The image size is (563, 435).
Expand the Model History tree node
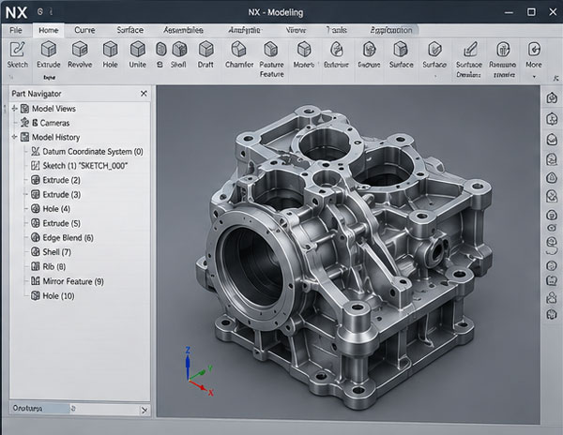click(14, 137)
